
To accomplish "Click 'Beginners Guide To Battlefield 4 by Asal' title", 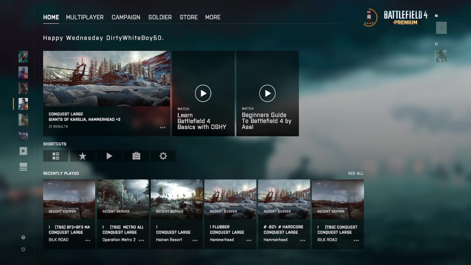I will [266, 121].
